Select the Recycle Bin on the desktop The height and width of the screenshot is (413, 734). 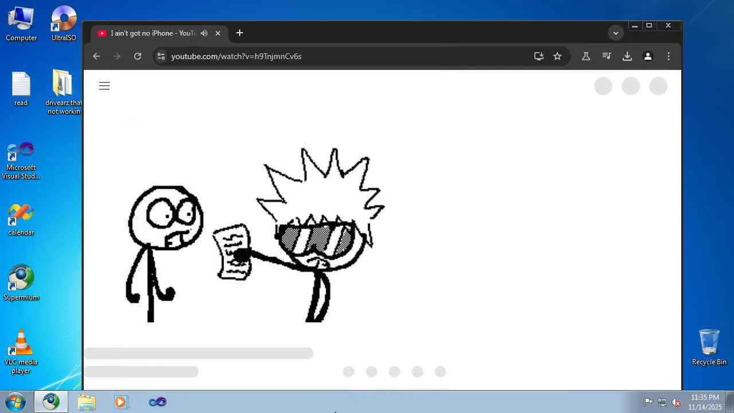[x=709, y=348]
